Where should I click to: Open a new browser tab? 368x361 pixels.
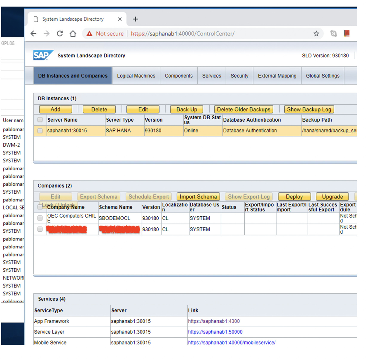[135, 19]
